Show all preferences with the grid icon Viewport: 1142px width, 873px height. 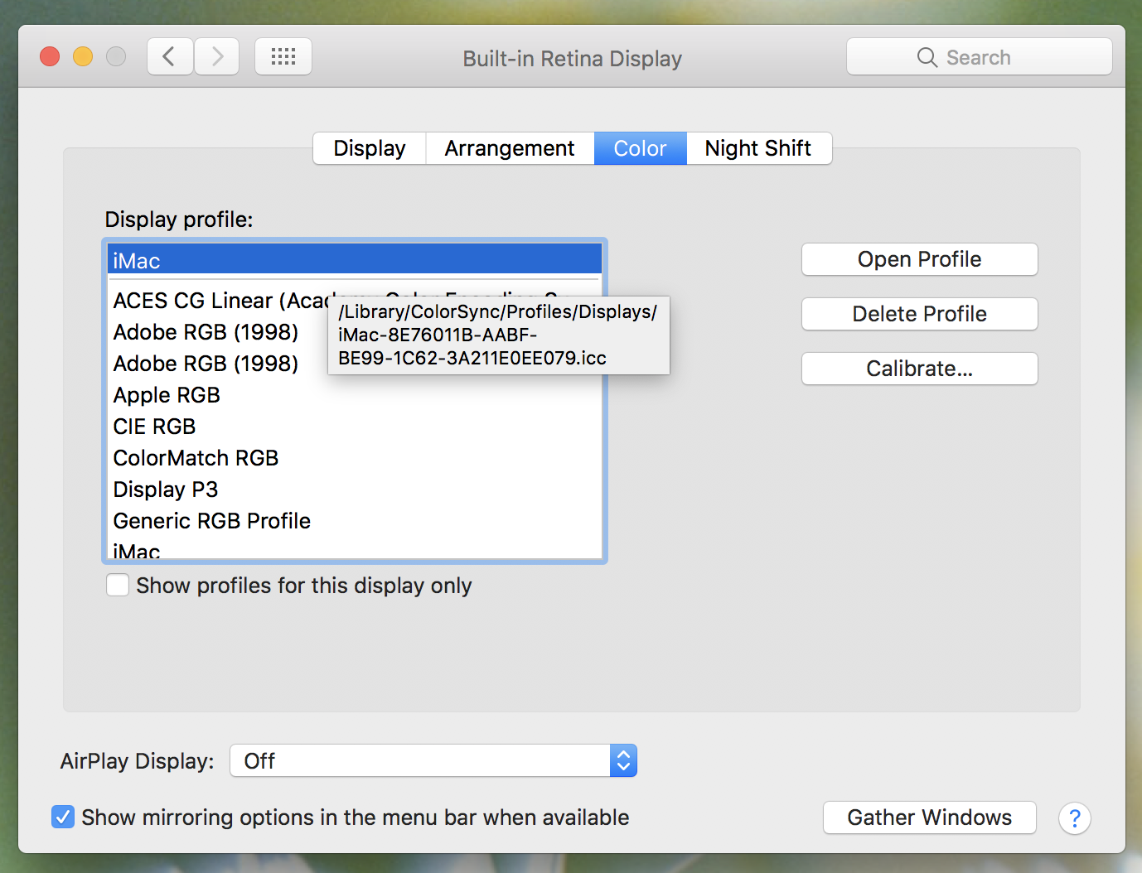click(x=283, y=56)
